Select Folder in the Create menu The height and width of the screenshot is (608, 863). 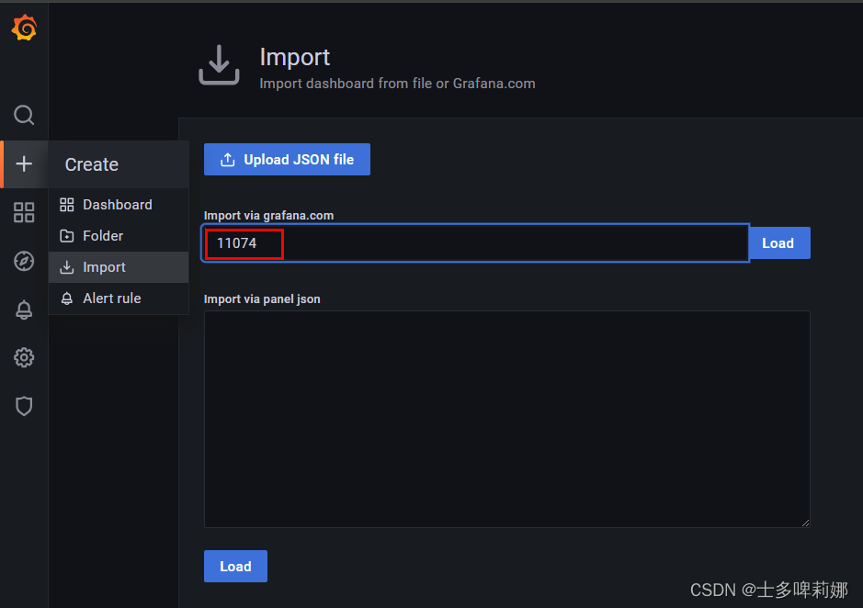(x=119, y=236)
